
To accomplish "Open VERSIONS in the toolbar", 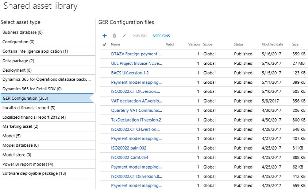I will [161, 36].
